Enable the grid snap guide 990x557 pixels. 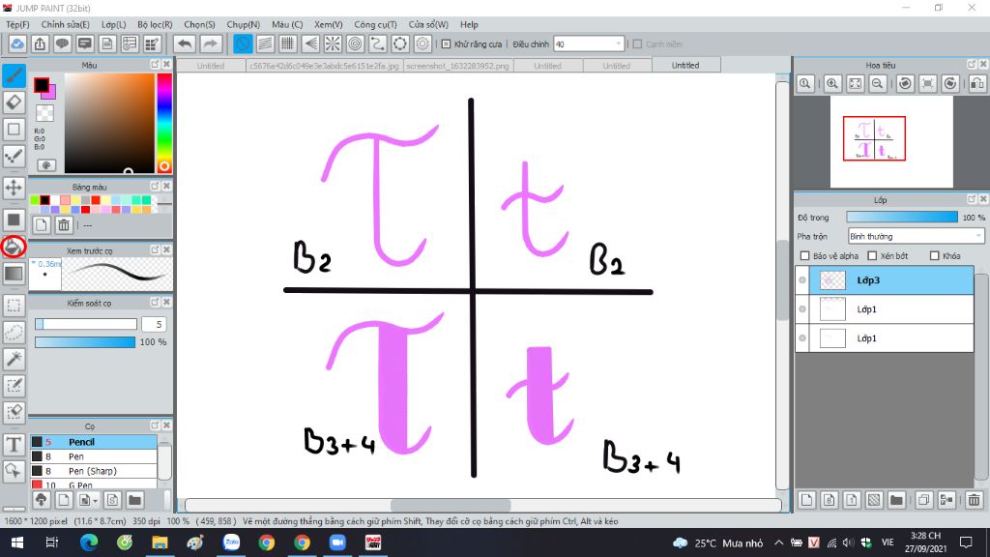[x=287, y=44]
